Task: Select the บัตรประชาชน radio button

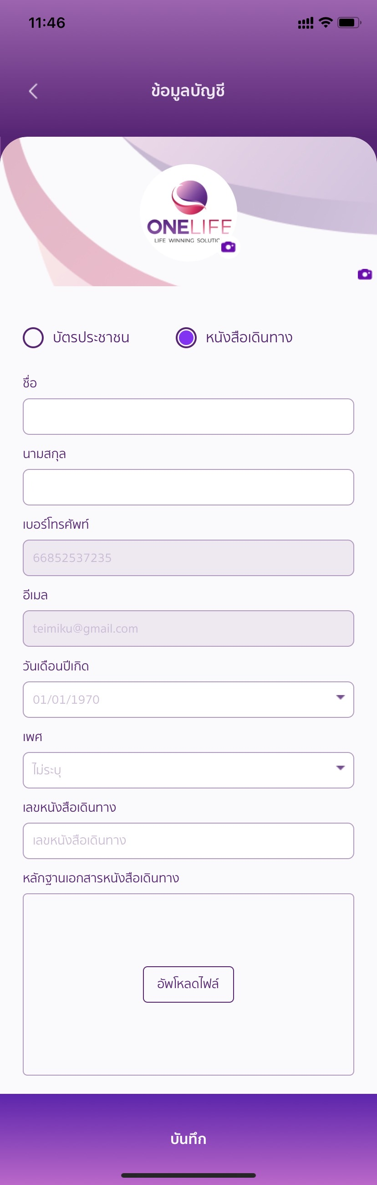Action: [x=34, y=338]
